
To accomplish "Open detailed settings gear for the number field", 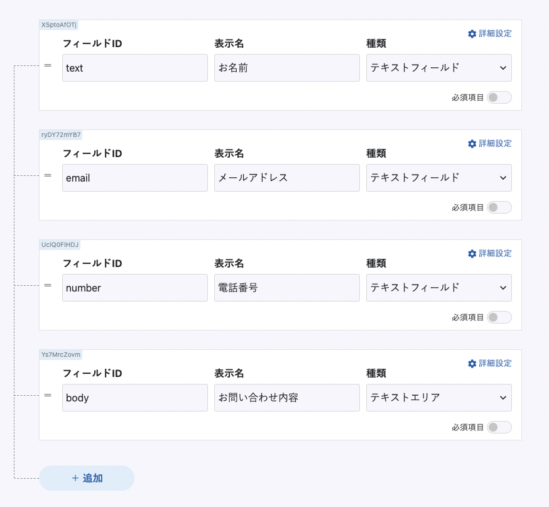I will point(472,254).
